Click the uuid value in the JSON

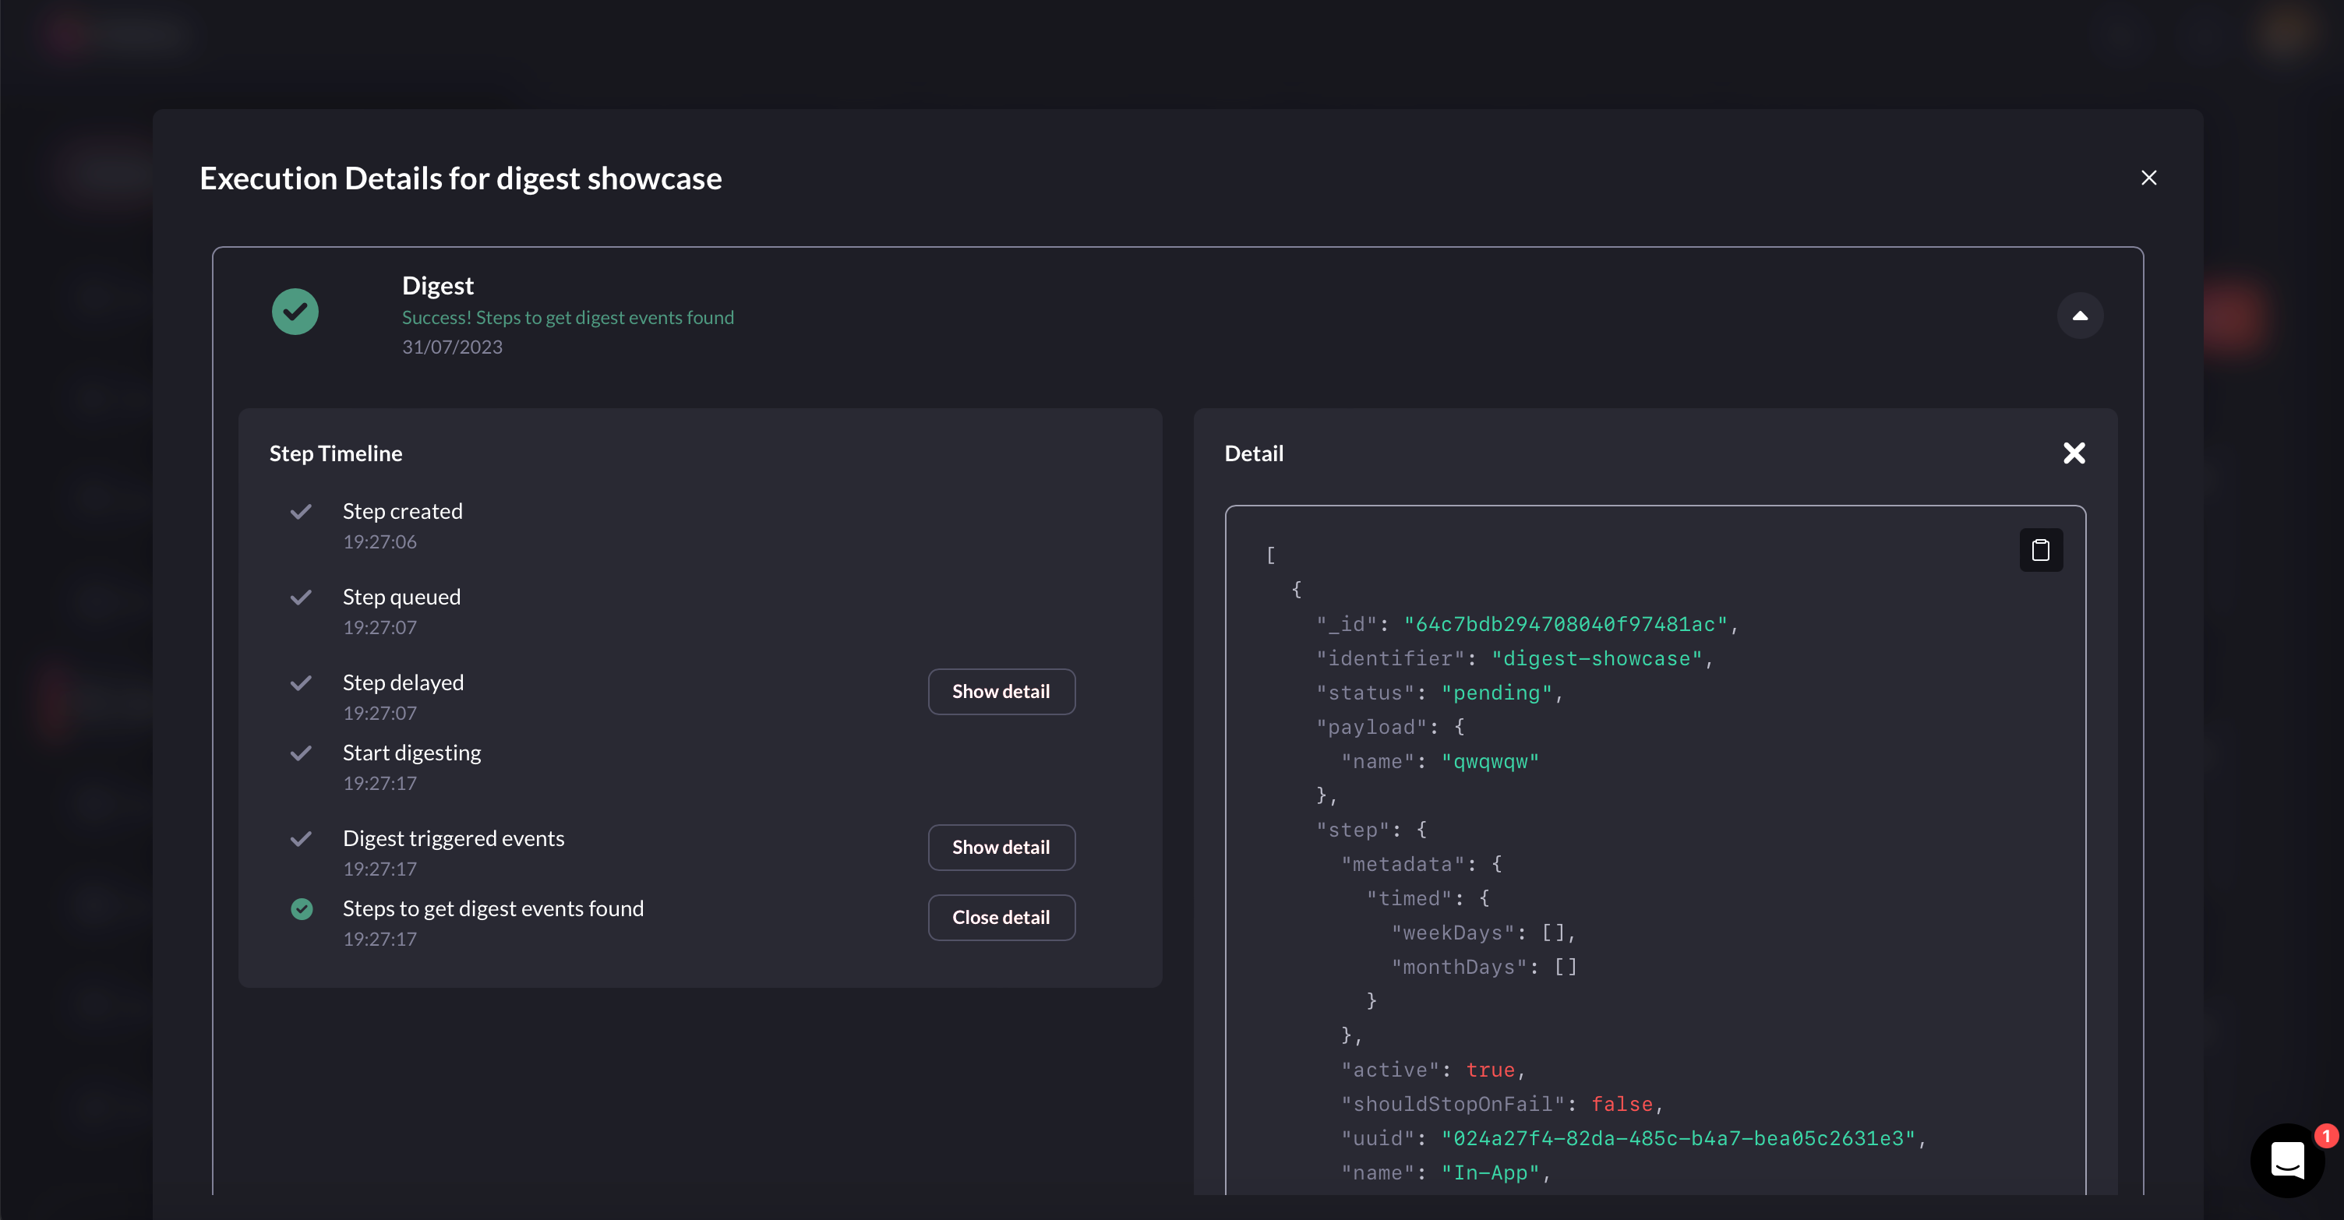(1678, 1138)
